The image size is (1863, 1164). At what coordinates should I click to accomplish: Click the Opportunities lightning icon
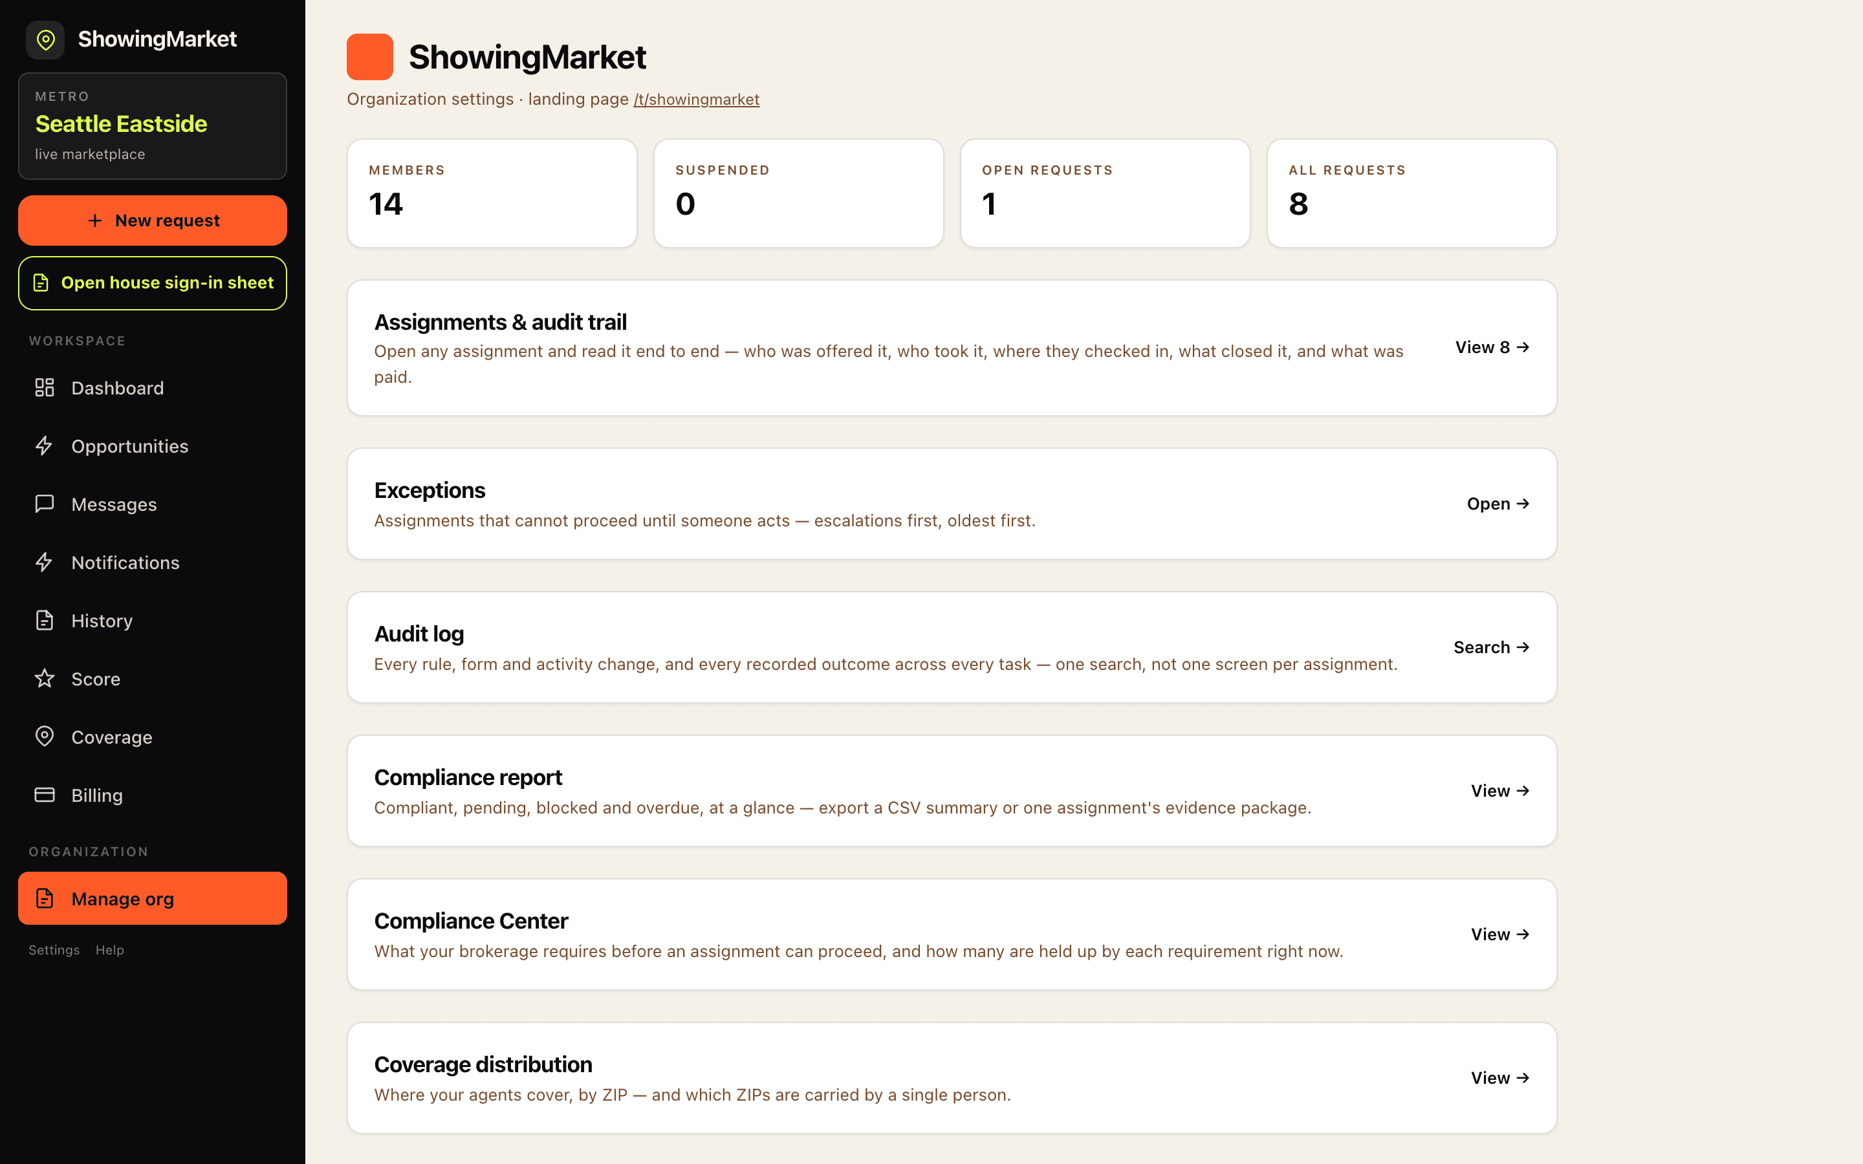point(45,446)
